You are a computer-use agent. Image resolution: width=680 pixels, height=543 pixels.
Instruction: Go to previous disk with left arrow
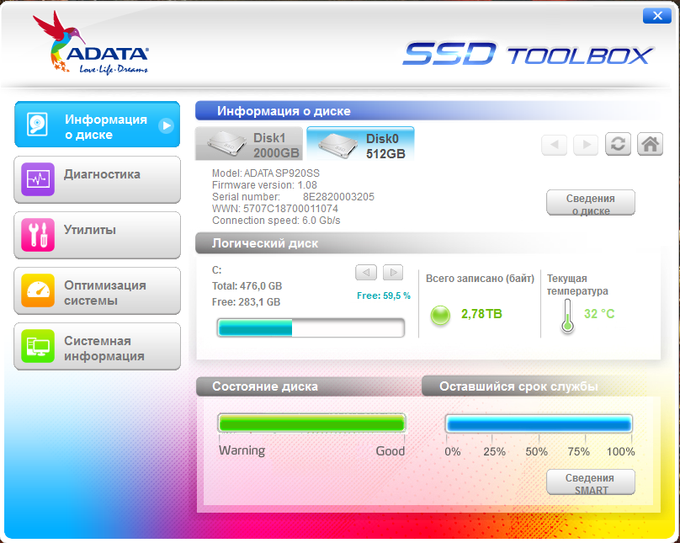click(555, 145)
